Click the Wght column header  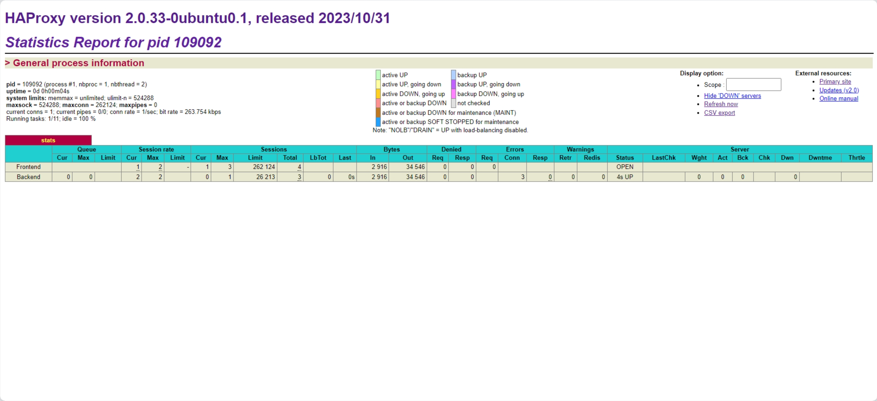699,158
